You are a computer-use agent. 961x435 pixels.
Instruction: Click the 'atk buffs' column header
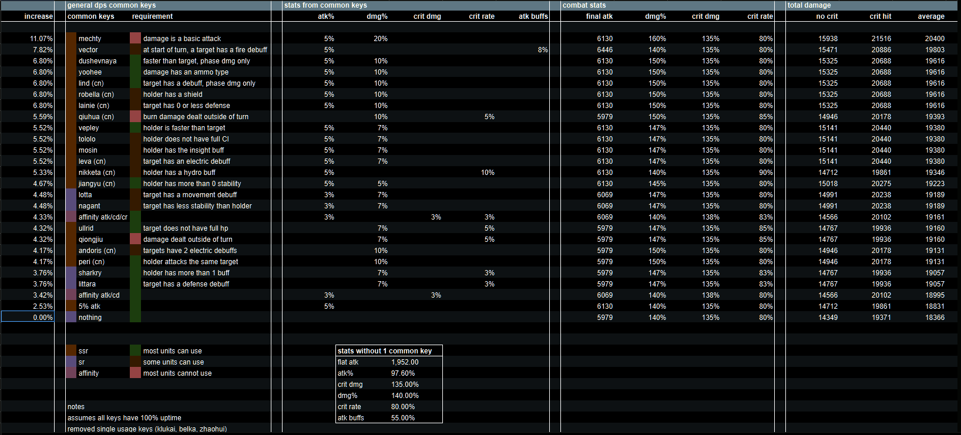point(533,16)
